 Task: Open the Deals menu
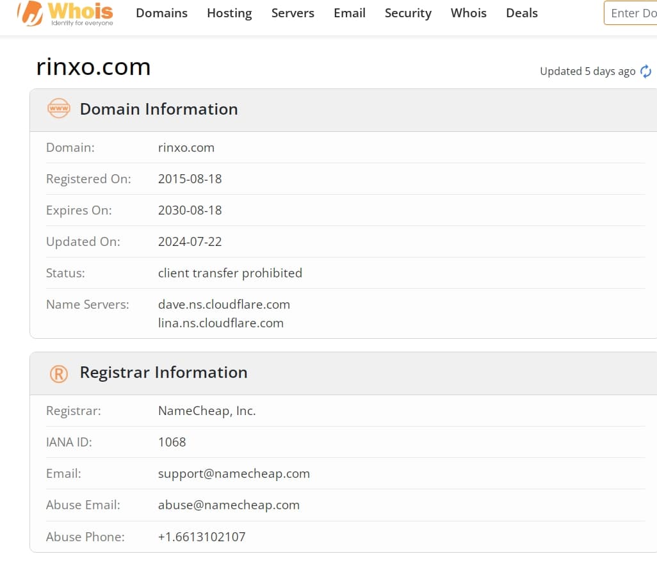point(522,13)
